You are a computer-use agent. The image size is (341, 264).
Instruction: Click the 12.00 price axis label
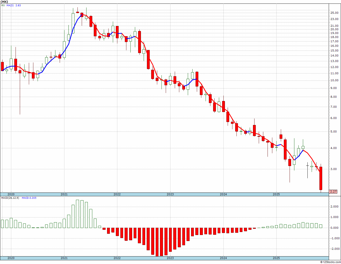tap(334, 67)
